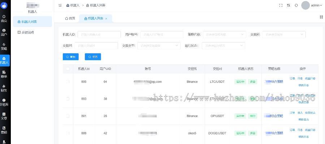Open 修改日志 for robot 888
The image size is (325, 144).
(304, 136)
